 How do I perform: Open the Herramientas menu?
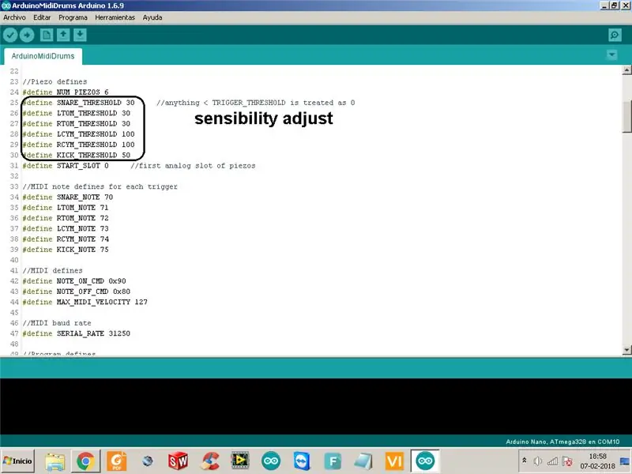[115, 17]
